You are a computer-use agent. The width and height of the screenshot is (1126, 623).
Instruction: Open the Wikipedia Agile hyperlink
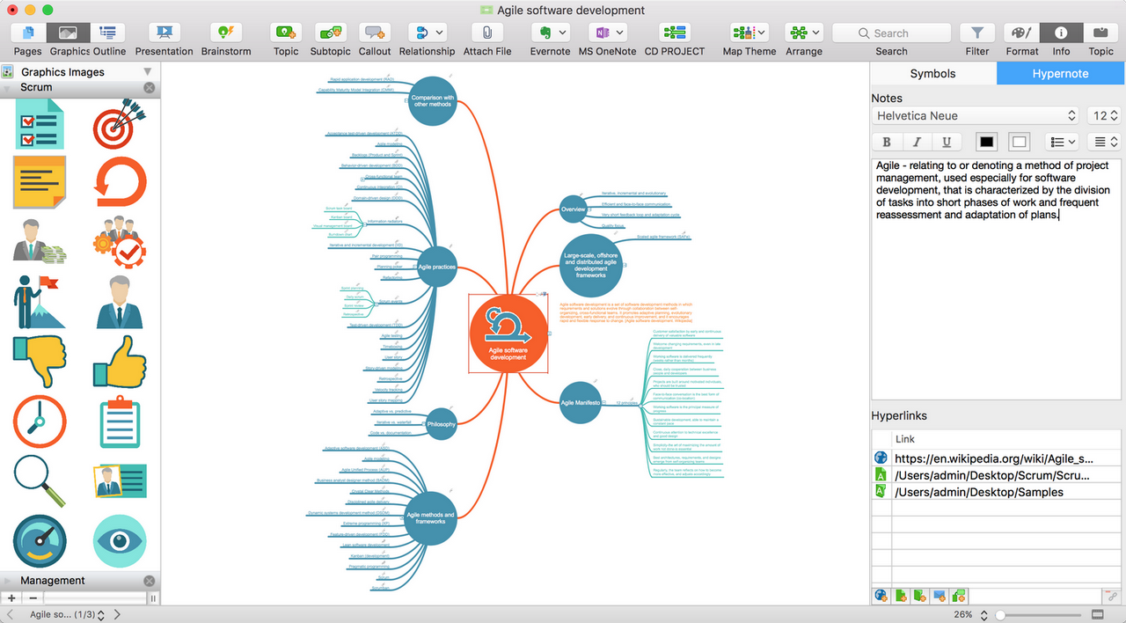993,458
